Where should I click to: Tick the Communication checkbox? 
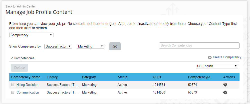click(x=13, y=92)
